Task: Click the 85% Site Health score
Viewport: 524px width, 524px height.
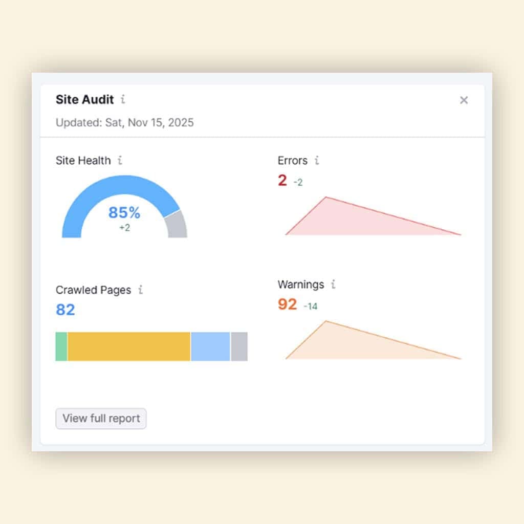Action: pos(124,212)
